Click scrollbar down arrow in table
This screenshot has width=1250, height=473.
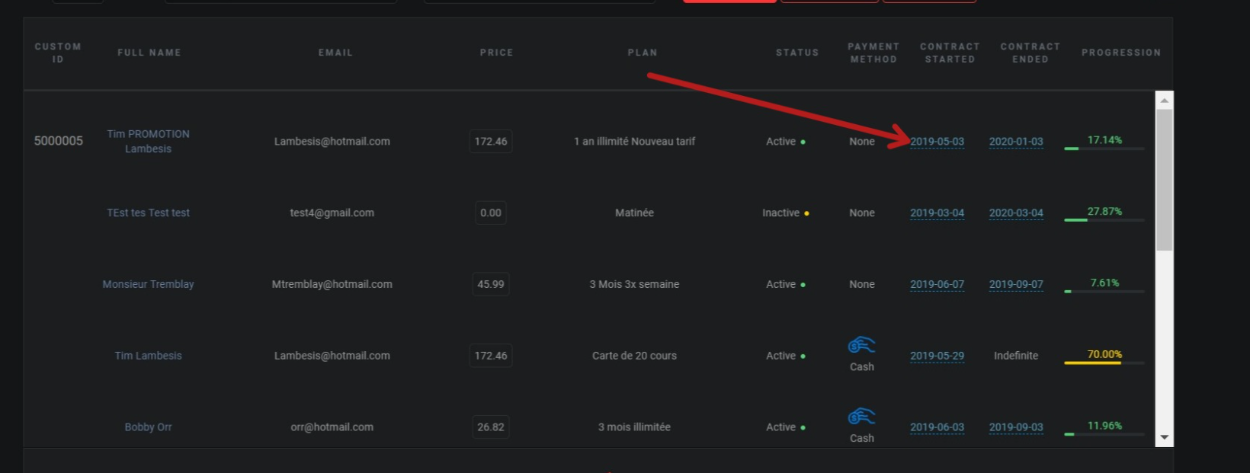click(x=1164, y=437)
